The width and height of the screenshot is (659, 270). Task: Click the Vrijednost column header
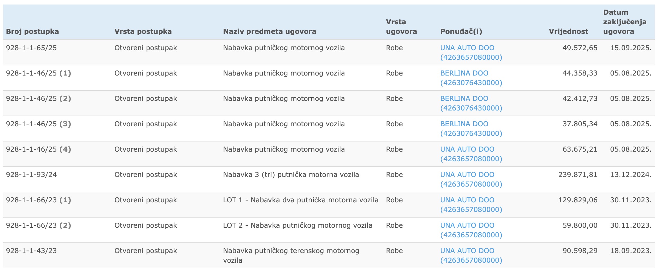[x=568, y=31]
